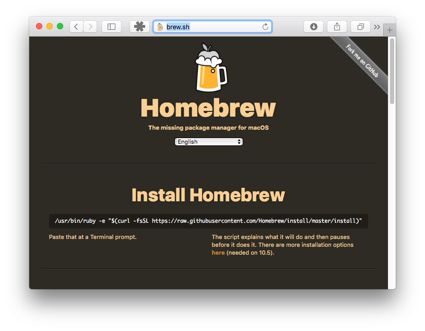
Task: Go forward with the Safari forward arrow
Action: pyautogui.click(x=90, y=27)
